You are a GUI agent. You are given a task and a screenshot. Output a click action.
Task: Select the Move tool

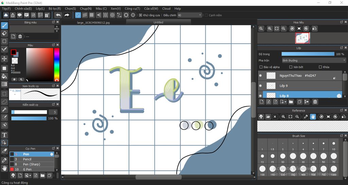click(x=4, y=58)
